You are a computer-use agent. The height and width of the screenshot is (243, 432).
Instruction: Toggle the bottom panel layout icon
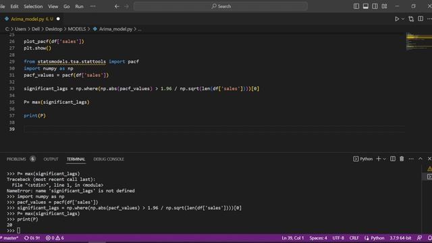point(366,6)
